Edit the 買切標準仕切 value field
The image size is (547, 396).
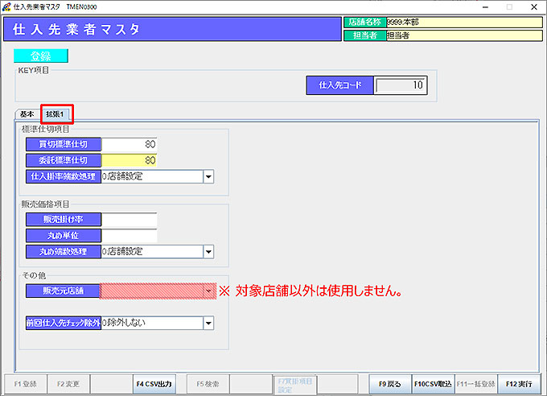pyautogui.click(x=129, y=144)
